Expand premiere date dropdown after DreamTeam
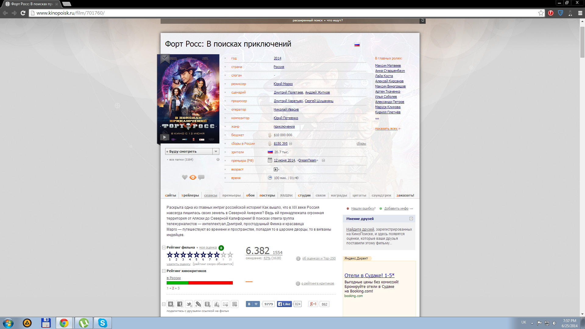 coord(324,161)
